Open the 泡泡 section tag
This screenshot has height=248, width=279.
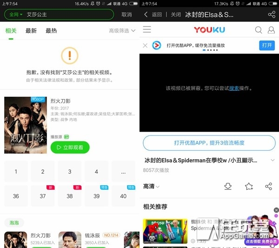[14, 222]
